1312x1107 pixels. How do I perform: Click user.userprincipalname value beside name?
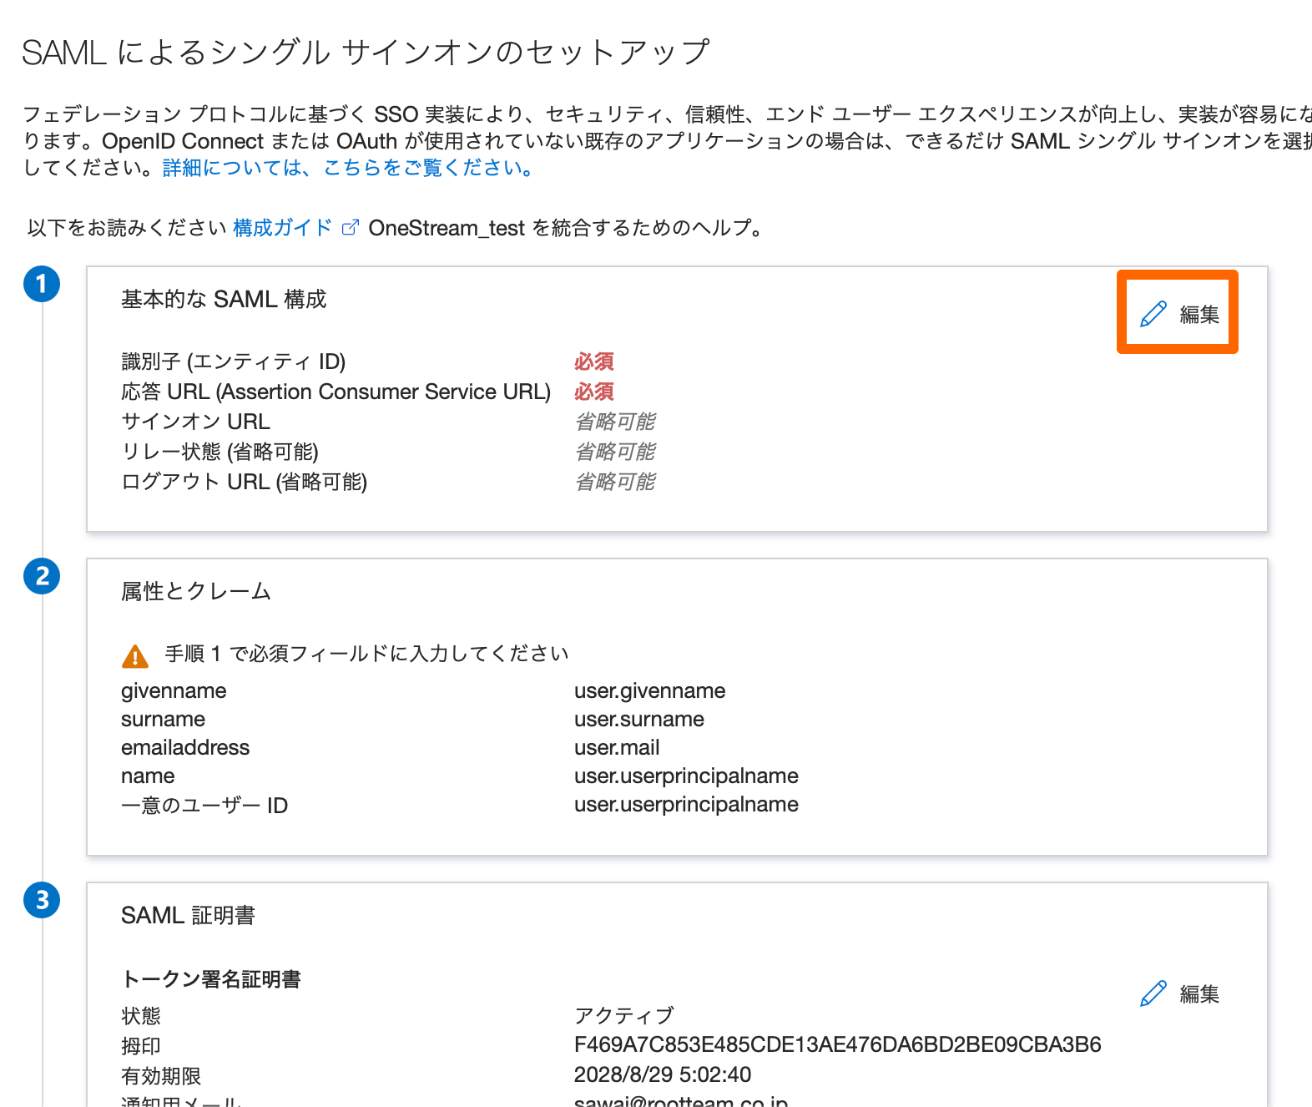click(686, 776)
